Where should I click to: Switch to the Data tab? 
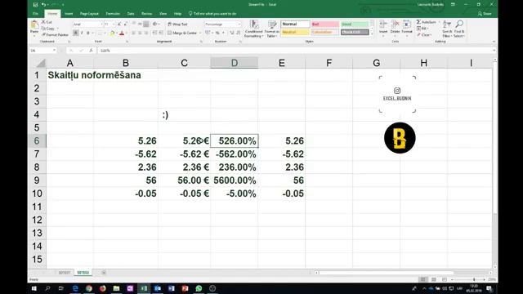click(x=131, y=14)
